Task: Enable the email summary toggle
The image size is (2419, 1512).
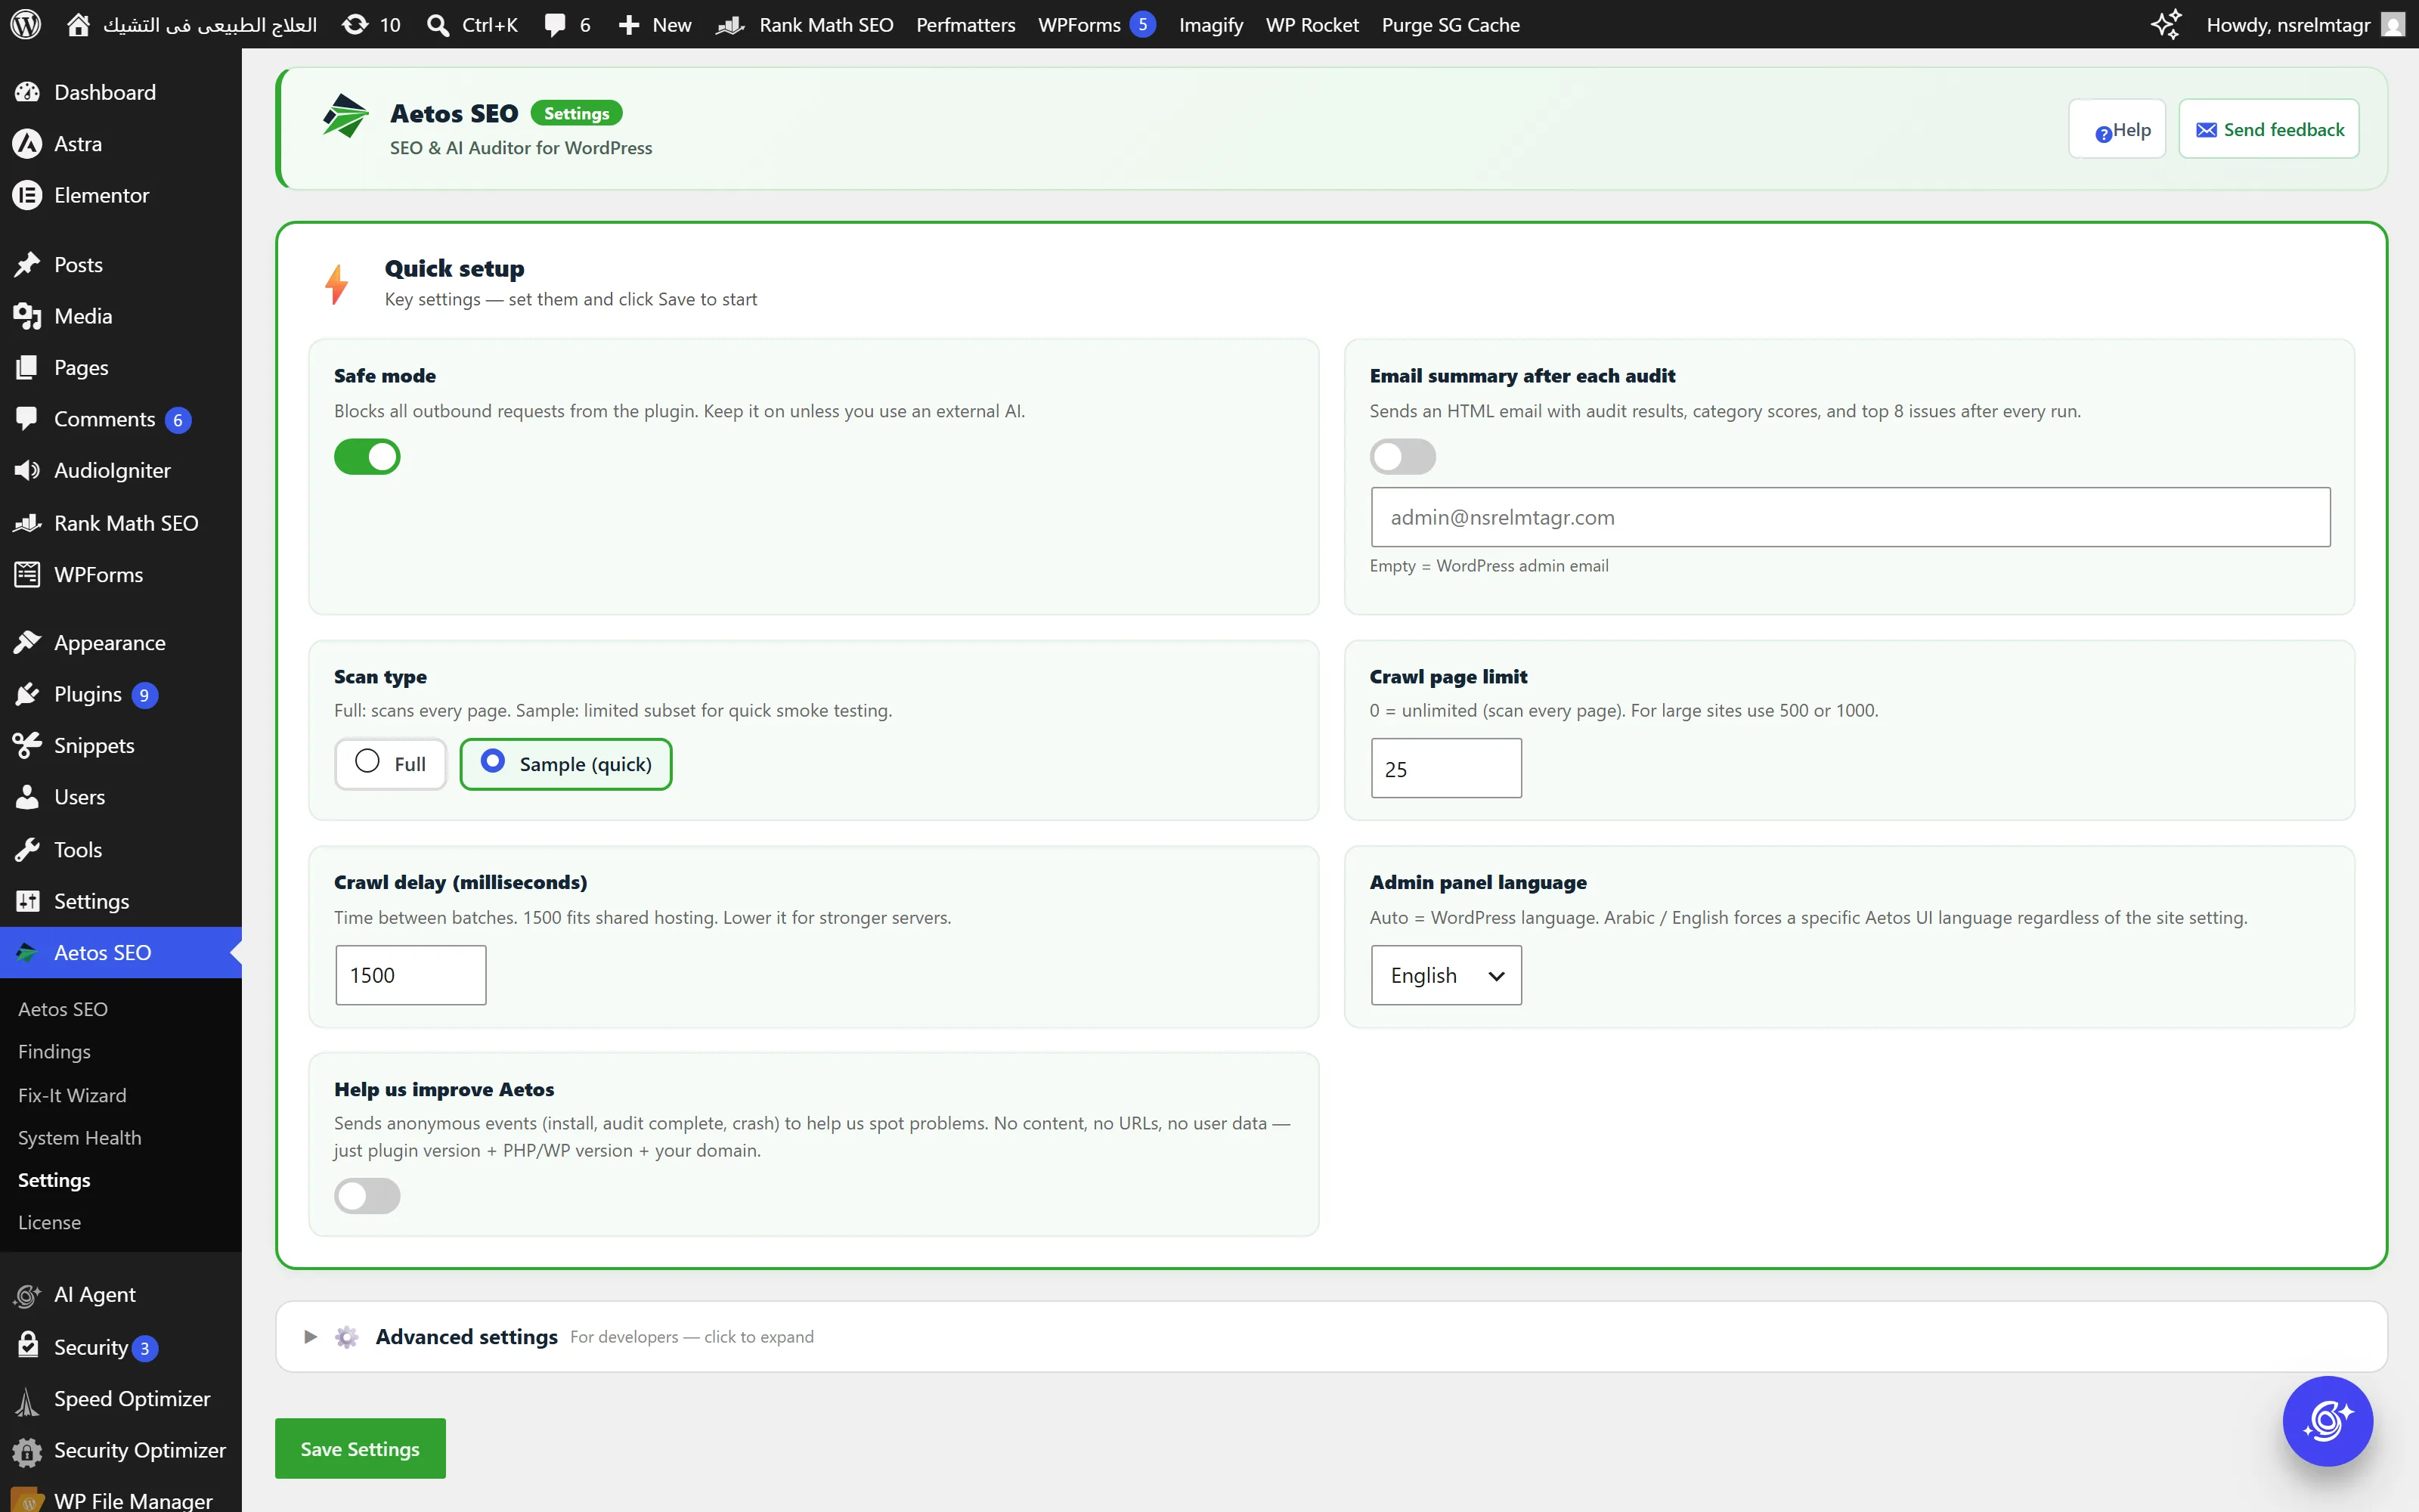Action: (x=1402, y=457)
